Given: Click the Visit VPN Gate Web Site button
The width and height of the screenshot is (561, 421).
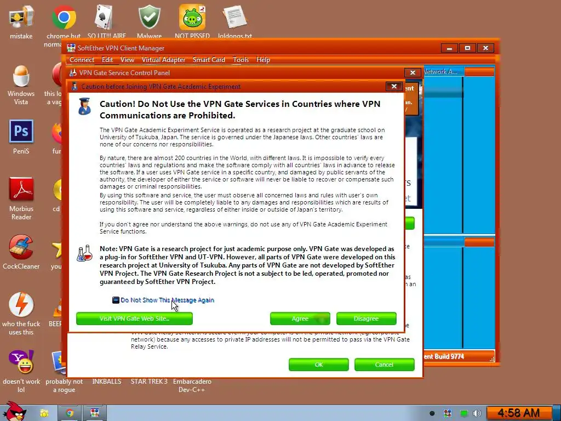Looking at the screenshot, I should tap(134, 318).
